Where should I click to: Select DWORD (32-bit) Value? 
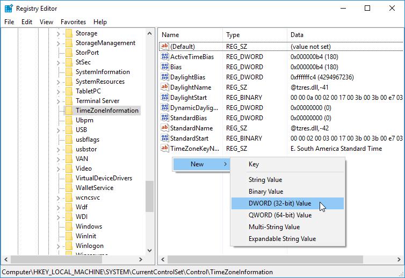(287, 203)
